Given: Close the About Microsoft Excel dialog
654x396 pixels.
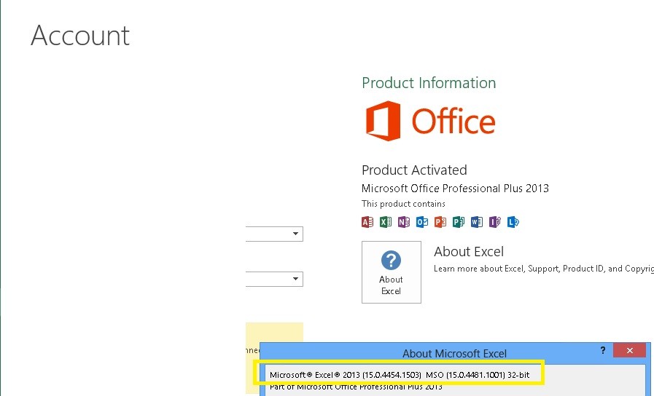Looking at the screenshot, I should 628,350.
